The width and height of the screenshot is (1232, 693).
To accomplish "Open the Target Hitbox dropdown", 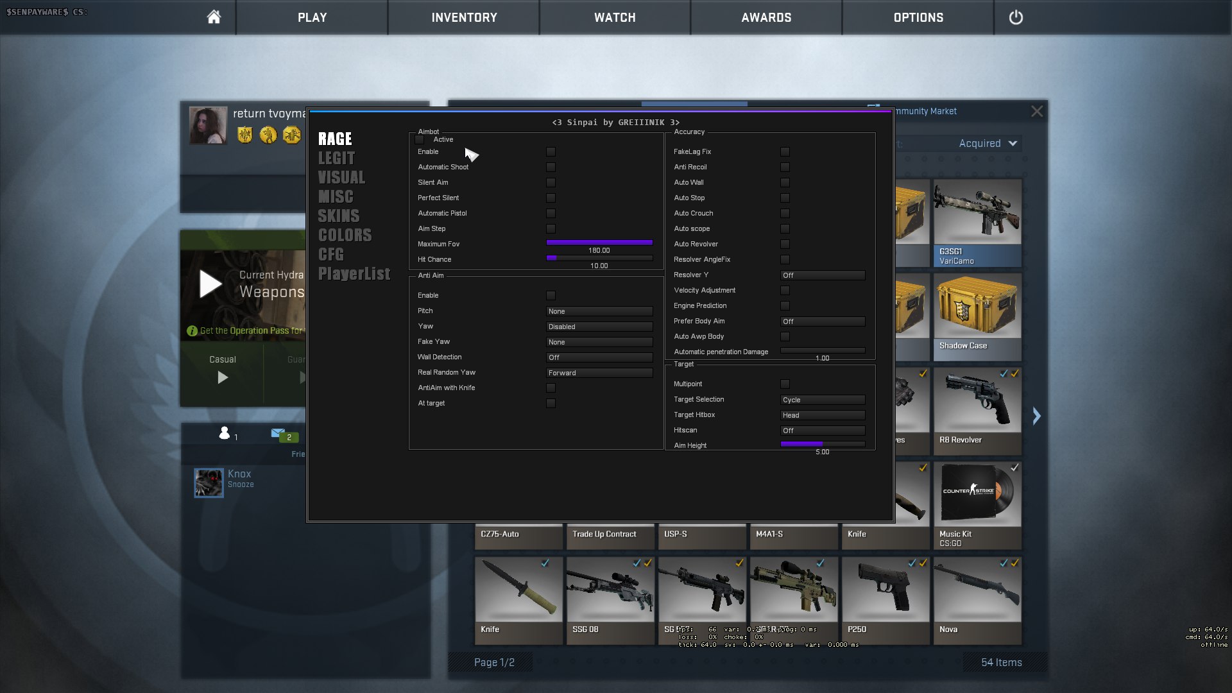I will [823, 415].
